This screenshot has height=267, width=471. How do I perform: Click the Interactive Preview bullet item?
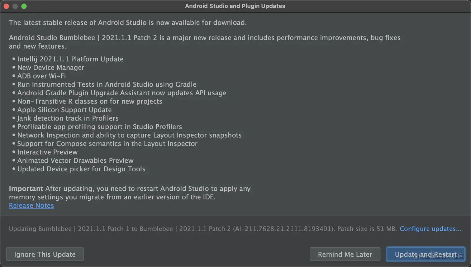click(47, 152)
